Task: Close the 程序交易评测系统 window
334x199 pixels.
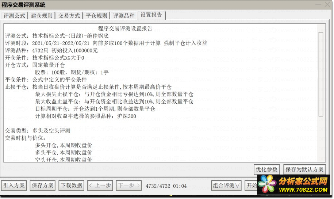Action: click(327, 4)
